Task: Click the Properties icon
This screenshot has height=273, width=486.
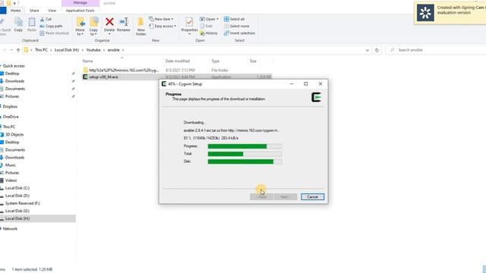Action: [x=189, y=22]
